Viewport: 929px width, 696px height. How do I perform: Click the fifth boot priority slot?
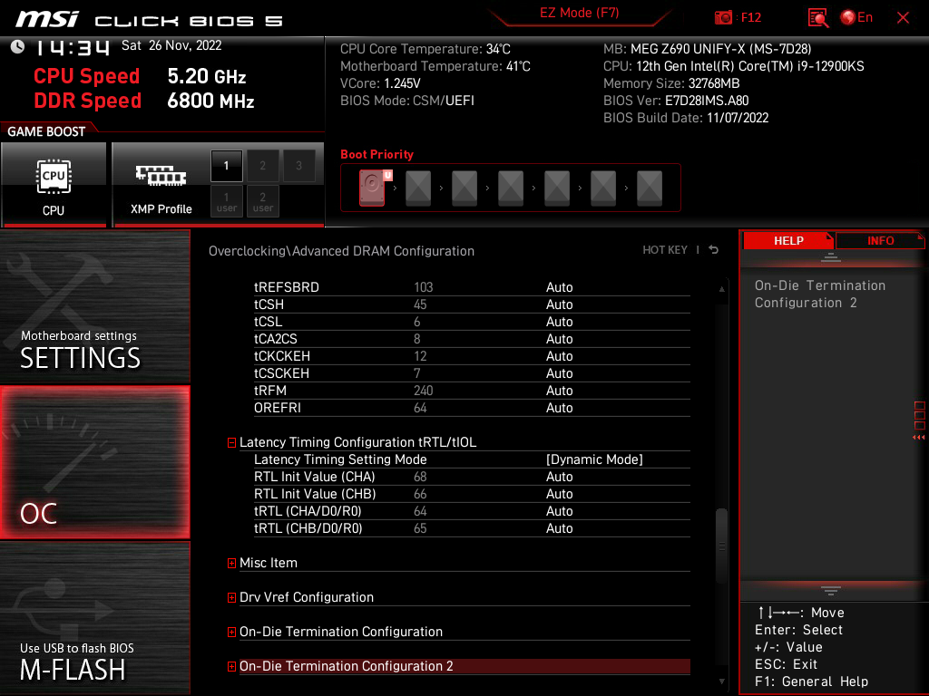pos(557,188)
